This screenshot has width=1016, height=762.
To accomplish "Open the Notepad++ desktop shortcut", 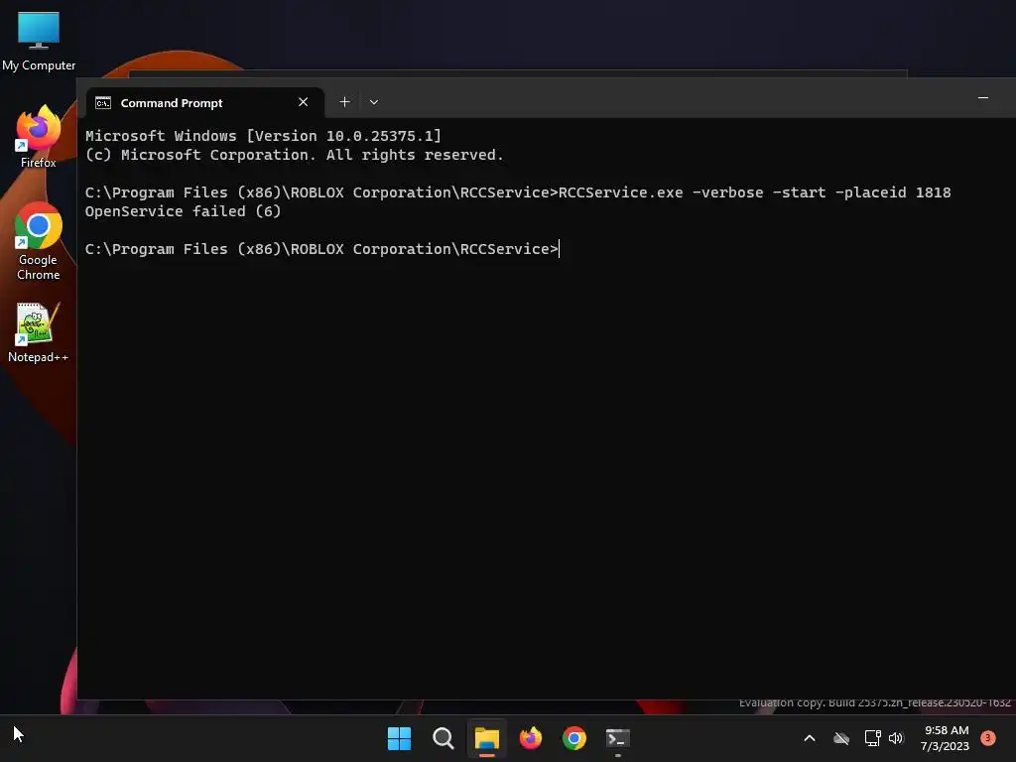I will tap(39, 332).
